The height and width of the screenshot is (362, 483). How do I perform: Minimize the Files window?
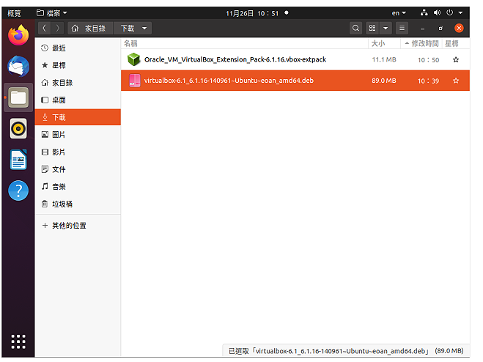click(422, 29)
